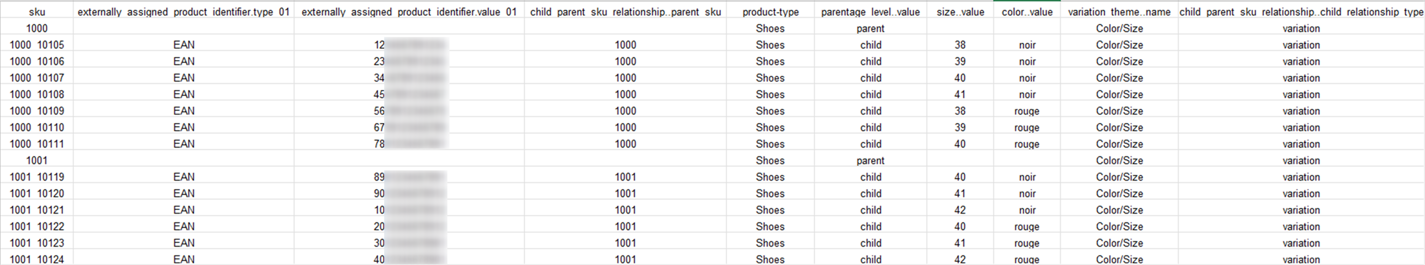Click the identifier.type 01 column header
Screen dimensions: 1425x265
click(x=184, y=12)
